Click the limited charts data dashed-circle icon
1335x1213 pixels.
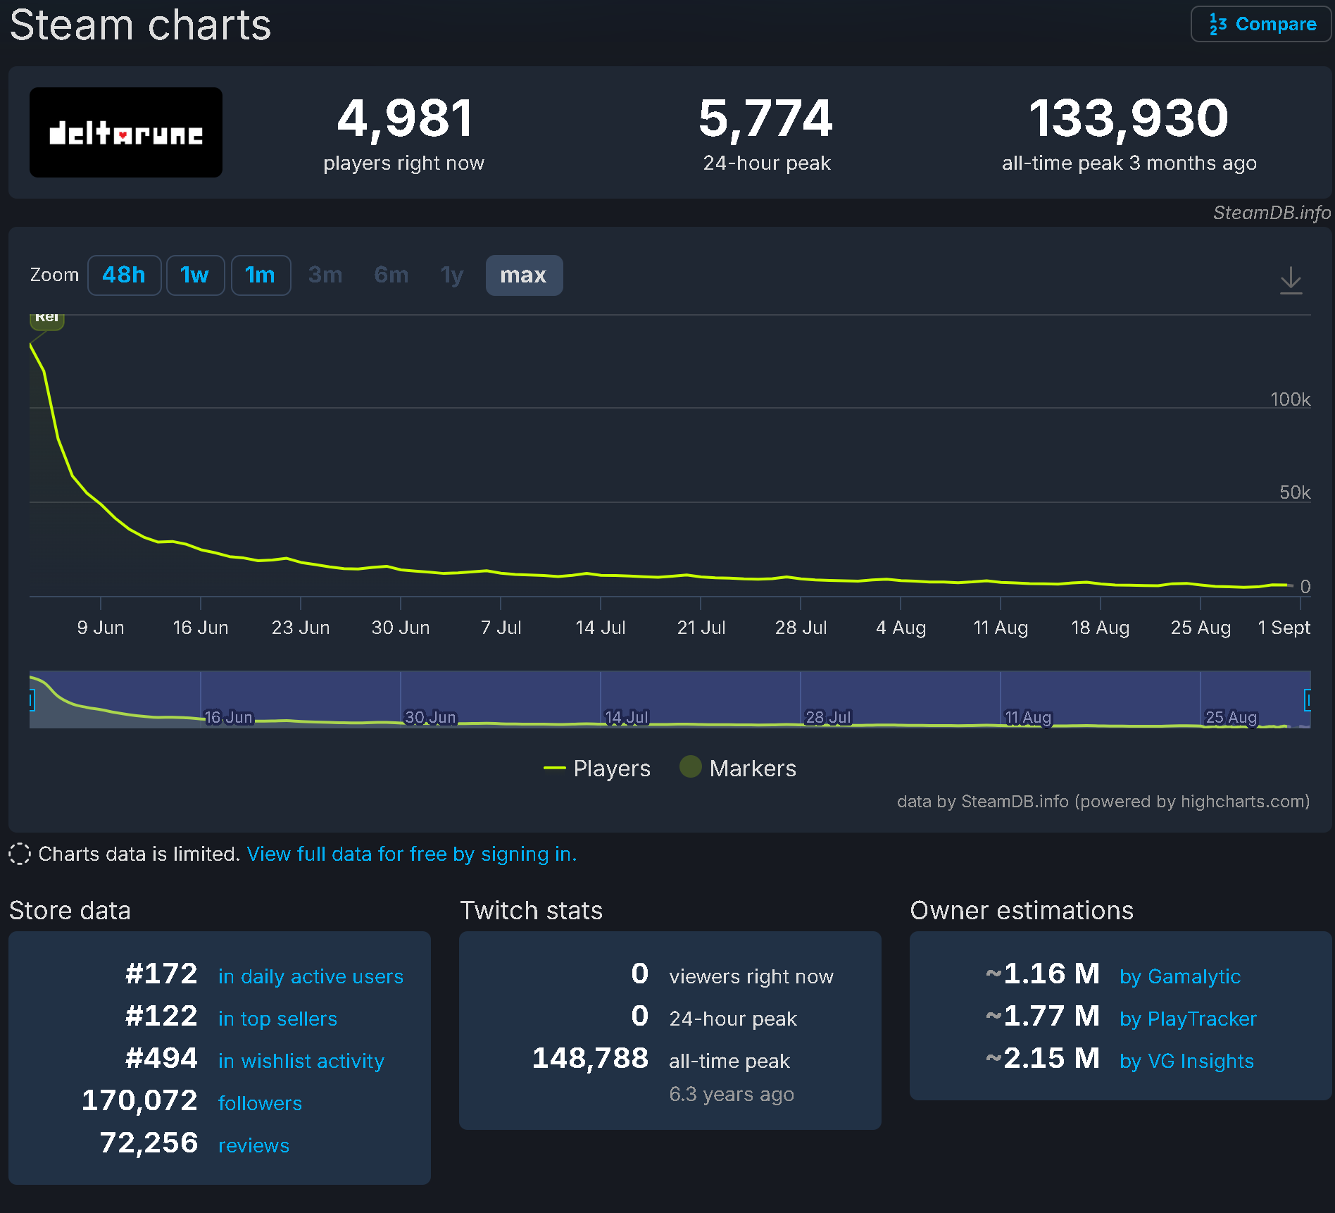click(x=20, y=854)
